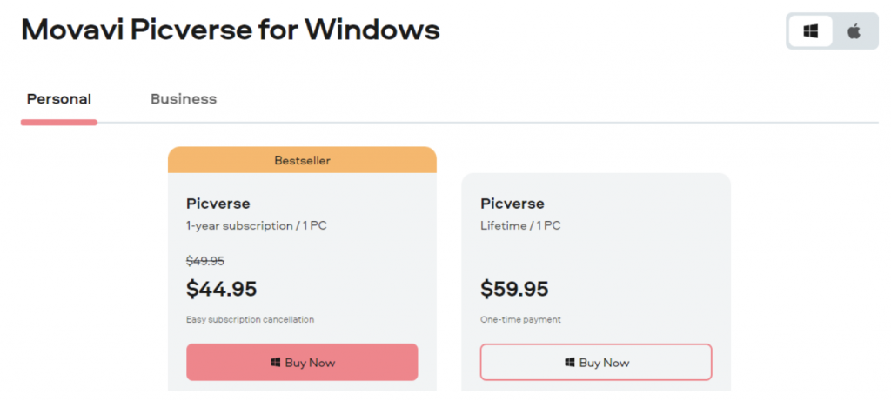
Task: Switch to the Mac (Apple) version
Action: click(854, 31)
